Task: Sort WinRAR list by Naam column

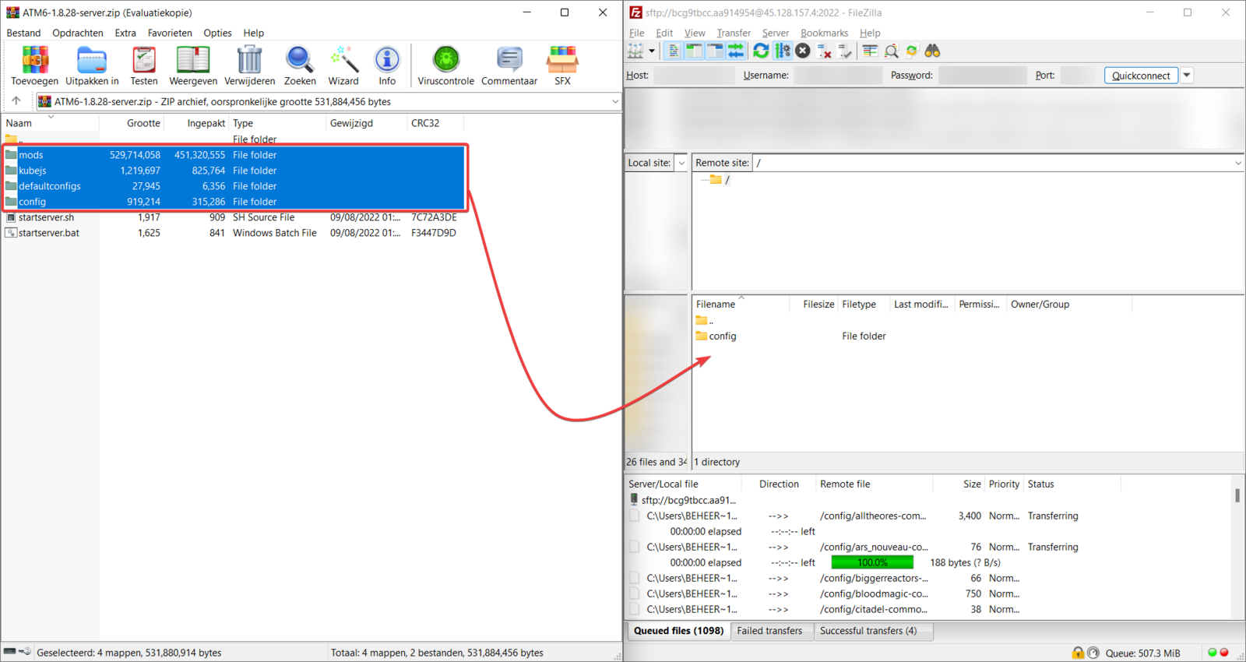Action: 51,123
